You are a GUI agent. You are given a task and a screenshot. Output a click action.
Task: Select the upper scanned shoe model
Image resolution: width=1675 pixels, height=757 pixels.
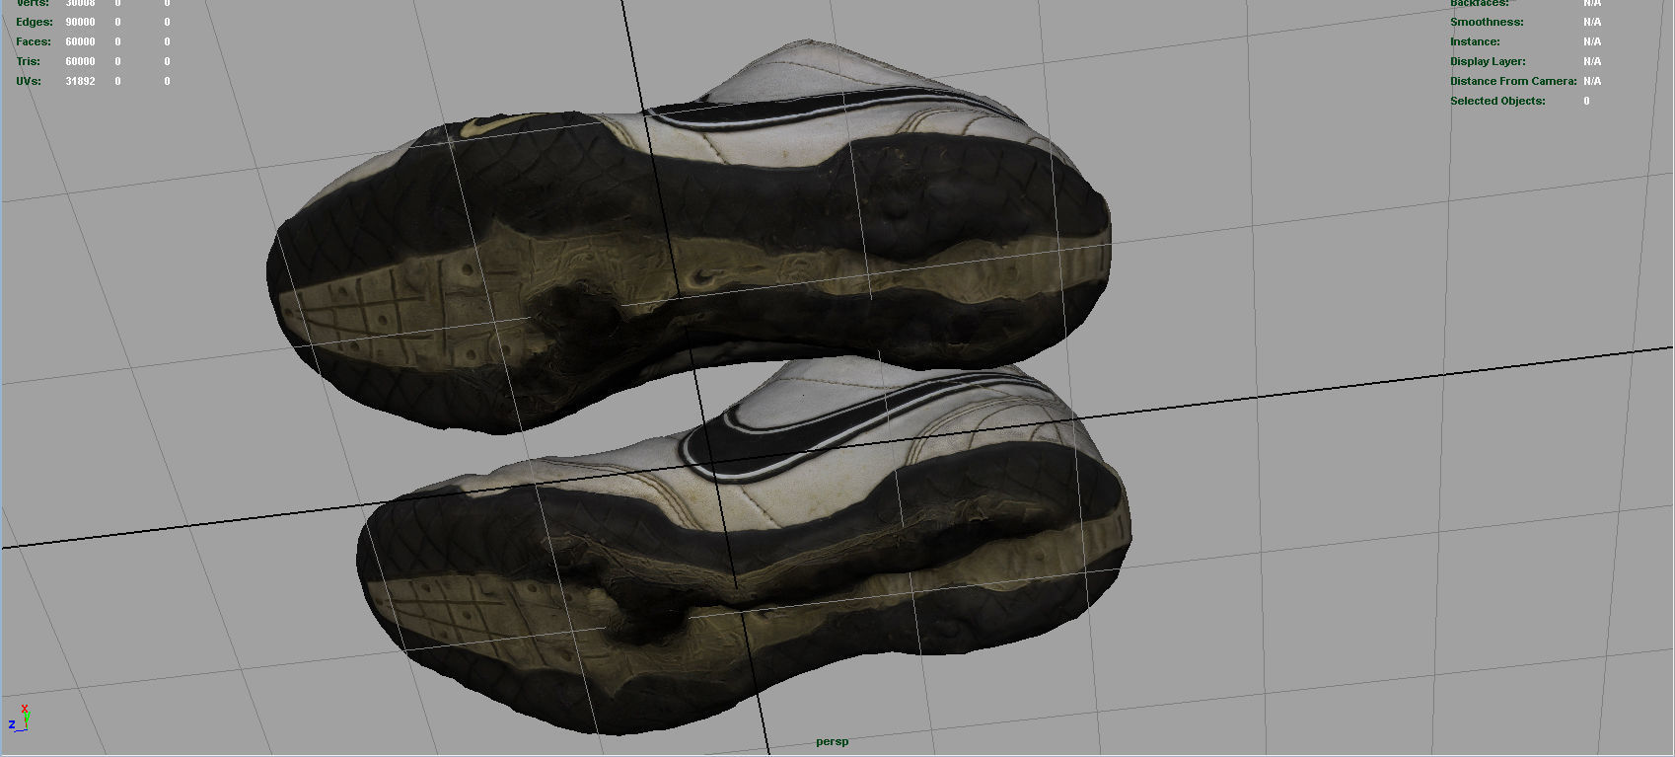(x=689, y=237)
